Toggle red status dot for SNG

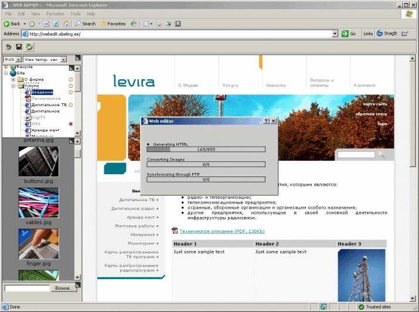[x=70, y=124]
